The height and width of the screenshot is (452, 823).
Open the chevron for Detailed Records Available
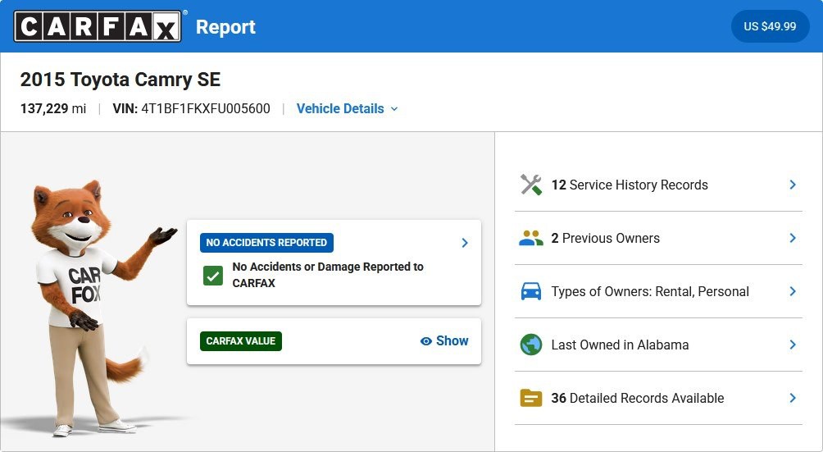[793, 398]
